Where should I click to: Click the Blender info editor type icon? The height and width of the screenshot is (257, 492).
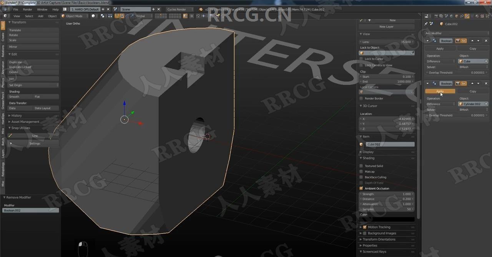pyautogui.click(x=5, y=9)
